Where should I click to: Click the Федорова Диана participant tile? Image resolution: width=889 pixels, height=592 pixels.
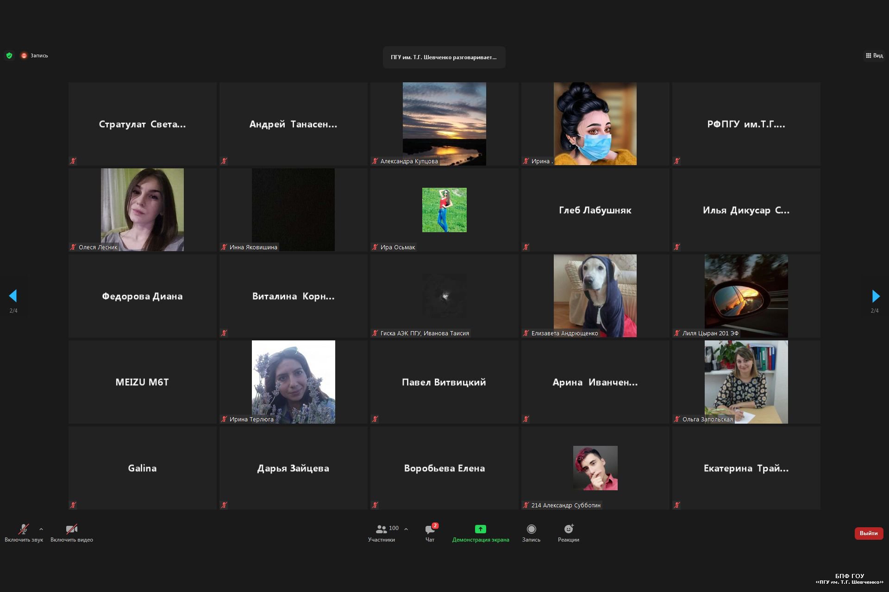click(x=143, y=296)
